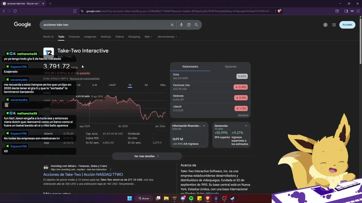This screenshot has width=362, height=203.
Task: Open the Sony related stock row
Action: [210, 76]
